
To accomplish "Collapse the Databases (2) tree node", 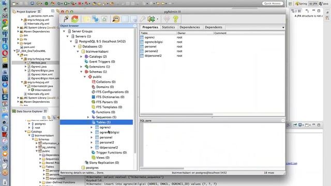I will pos(74,47).
